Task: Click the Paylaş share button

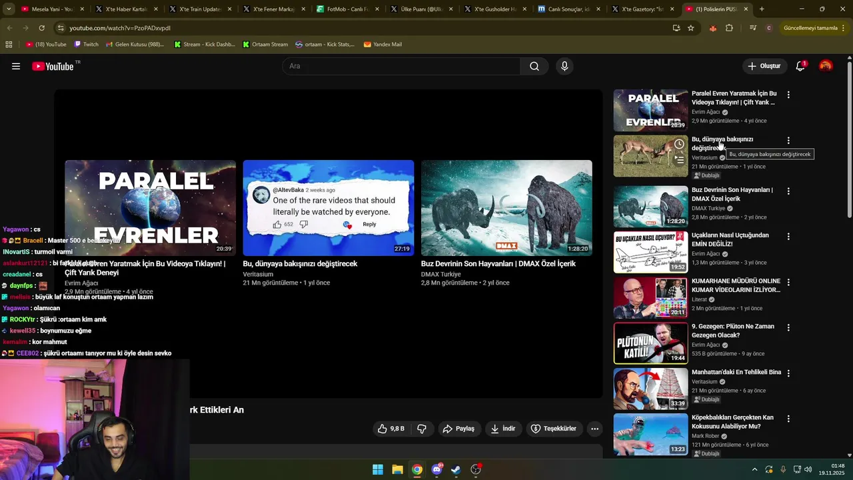Action: pyautogui.click(x=459, y=429)
